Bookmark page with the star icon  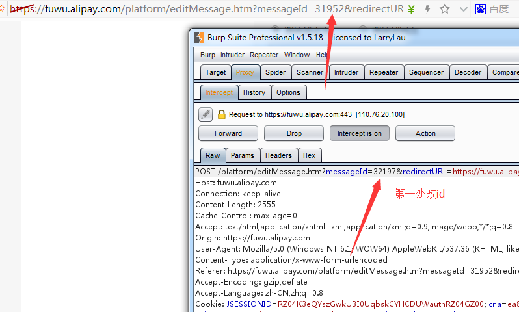444,9
